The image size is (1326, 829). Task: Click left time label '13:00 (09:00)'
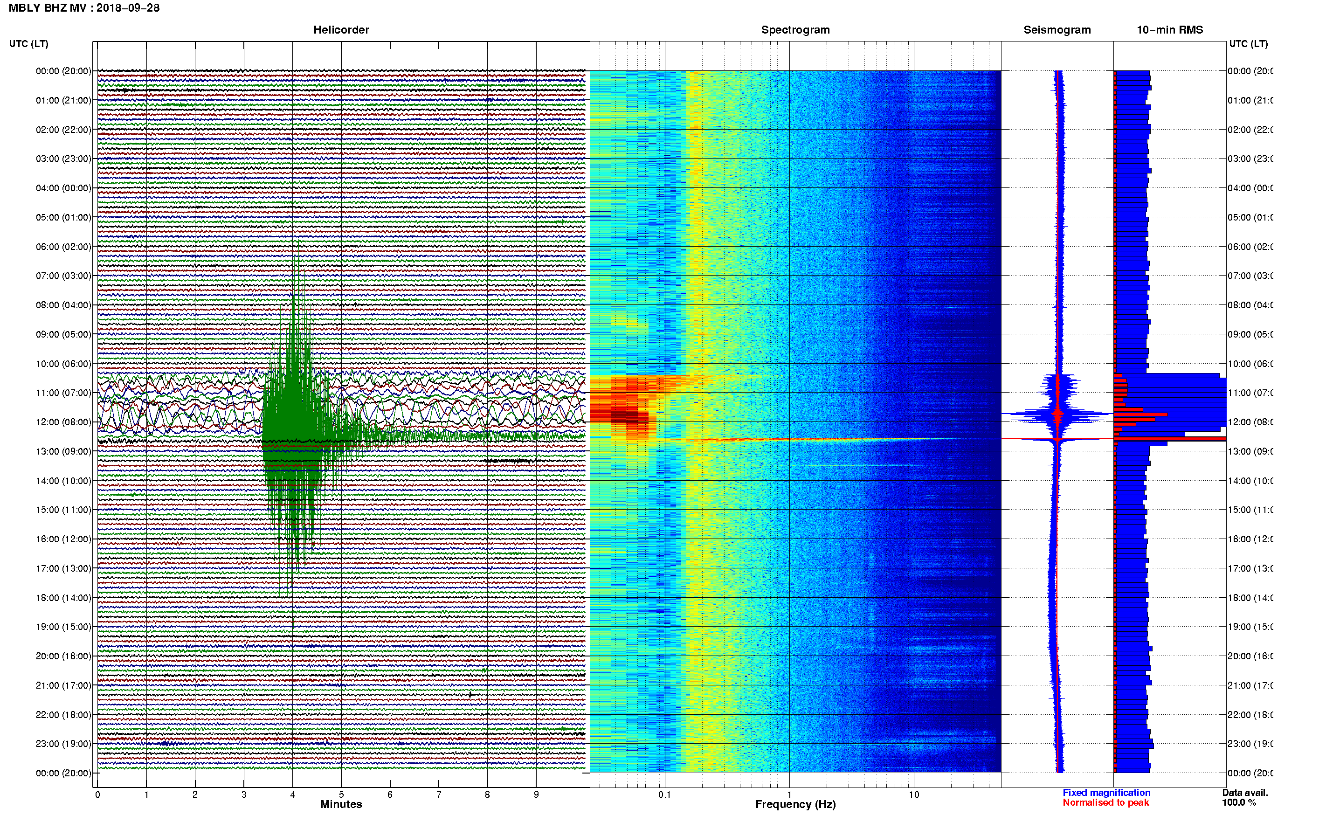tap(63, 451)
